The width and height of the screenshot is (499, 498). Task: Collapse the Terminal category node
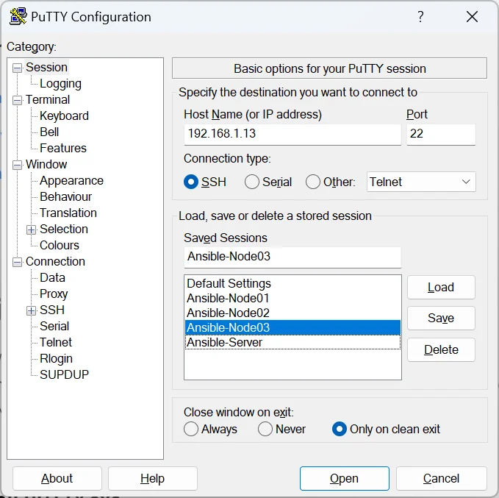[x=17, y=100]
